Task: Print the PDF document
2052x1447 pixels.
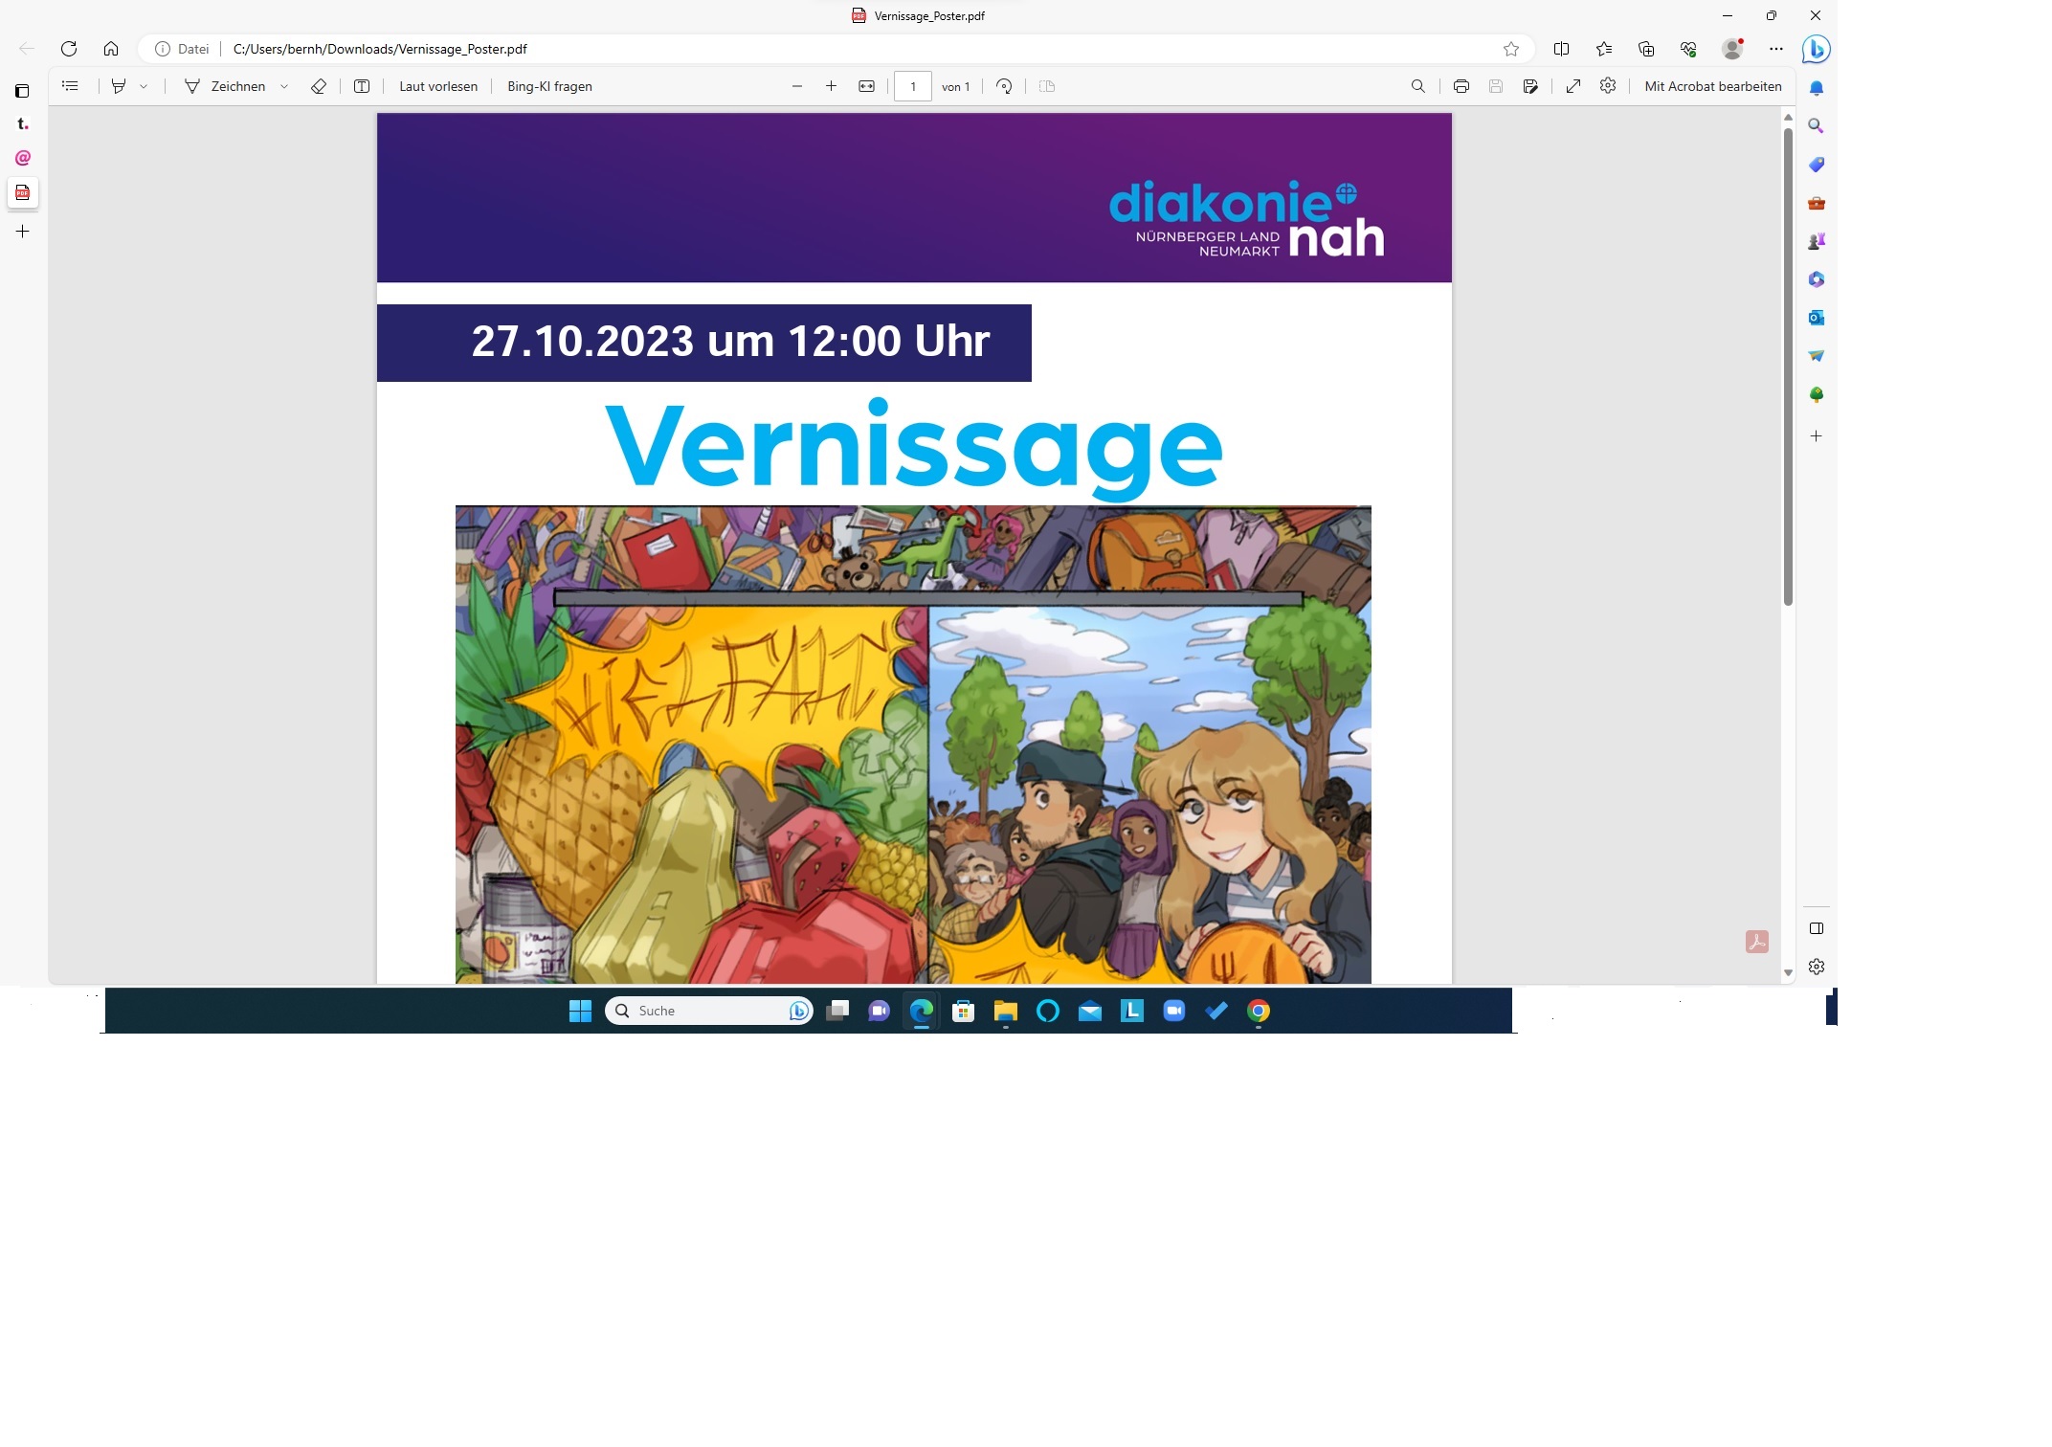Action: coord(1461,86)
